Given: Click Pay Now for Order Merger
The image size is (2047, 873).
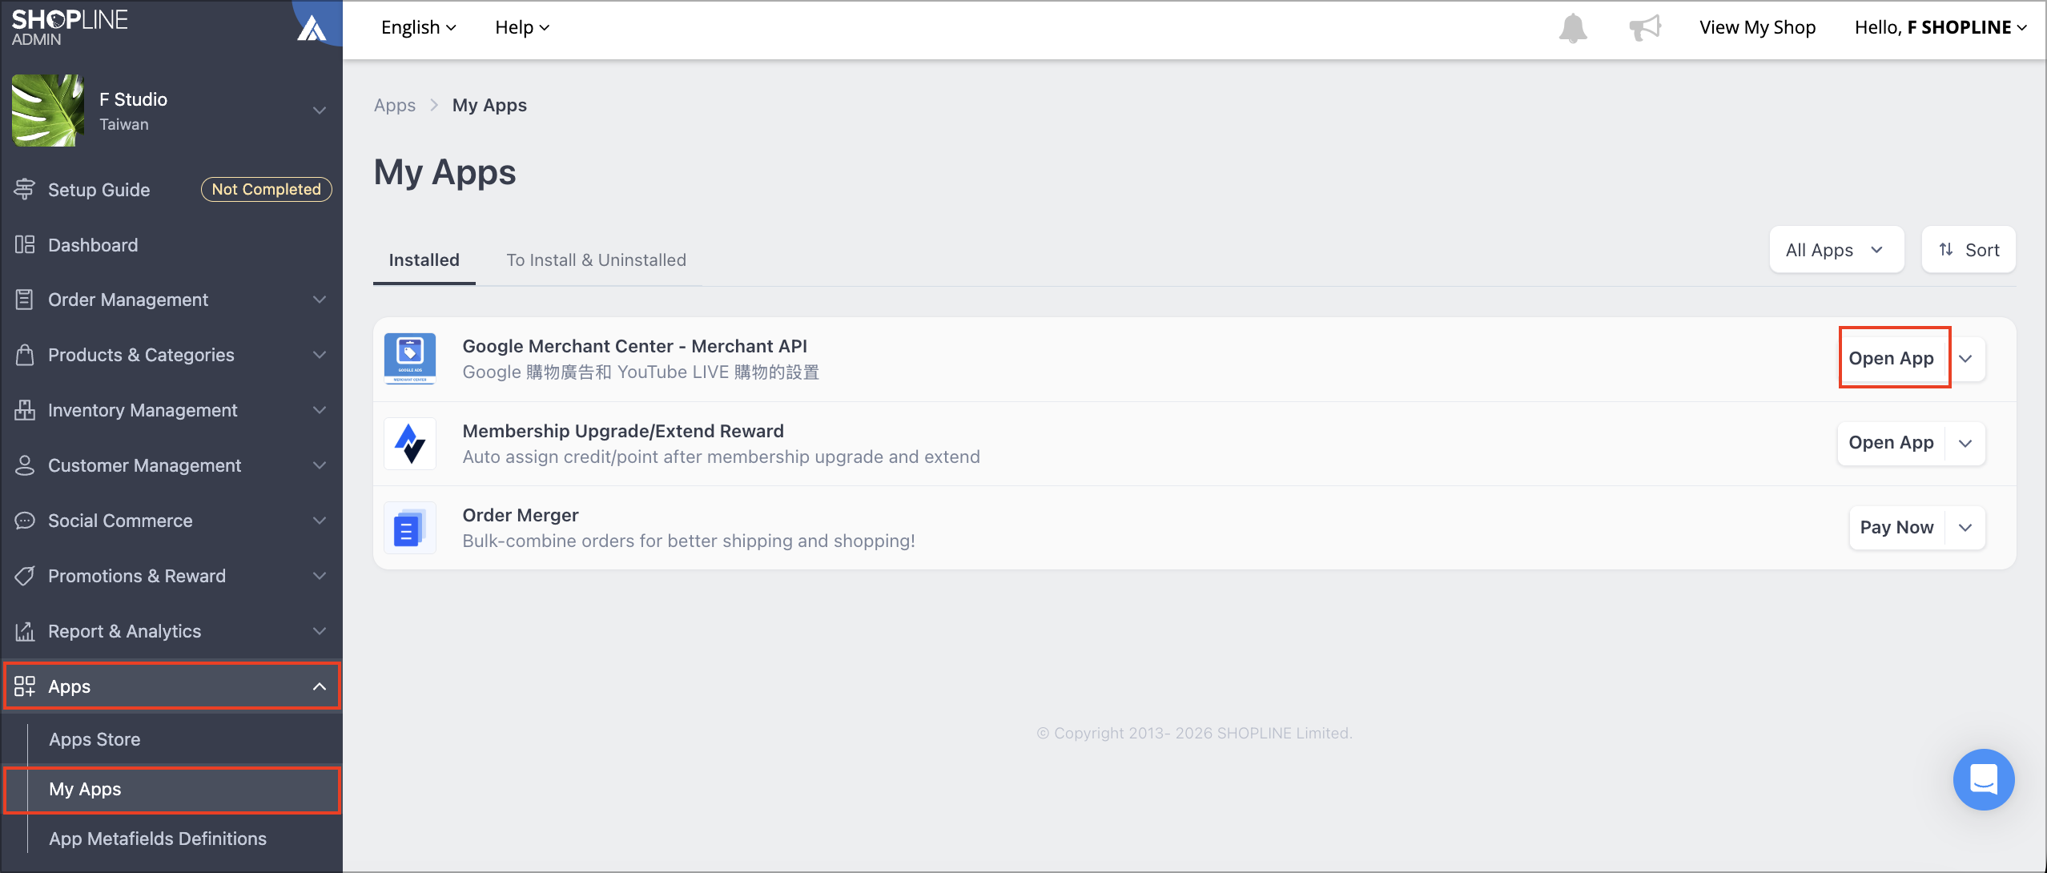Looking at the screenshot, I should tap(1897, 527).
